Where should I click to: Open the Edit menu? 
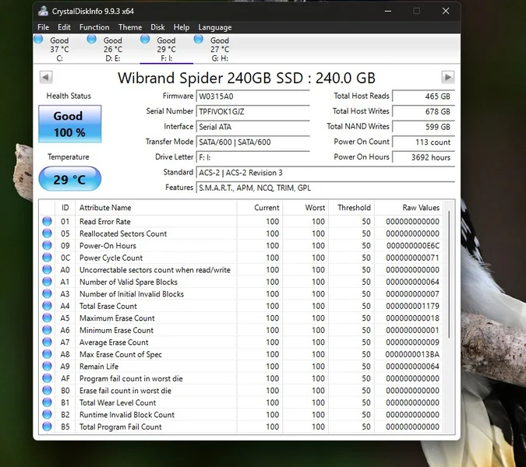pyautogui.click(x=64, y=27)
